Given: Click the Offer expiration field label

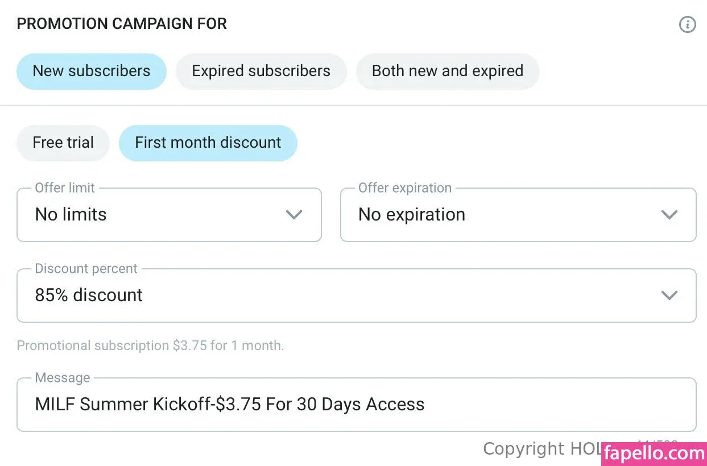Looking at the screenshot, I should point(404,188).
